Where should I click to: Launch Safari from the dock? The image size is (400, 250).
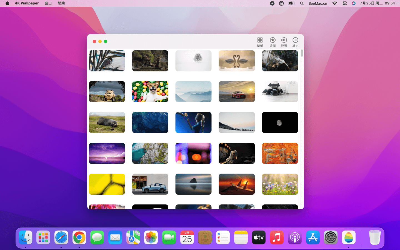click(x=61, y=237)
